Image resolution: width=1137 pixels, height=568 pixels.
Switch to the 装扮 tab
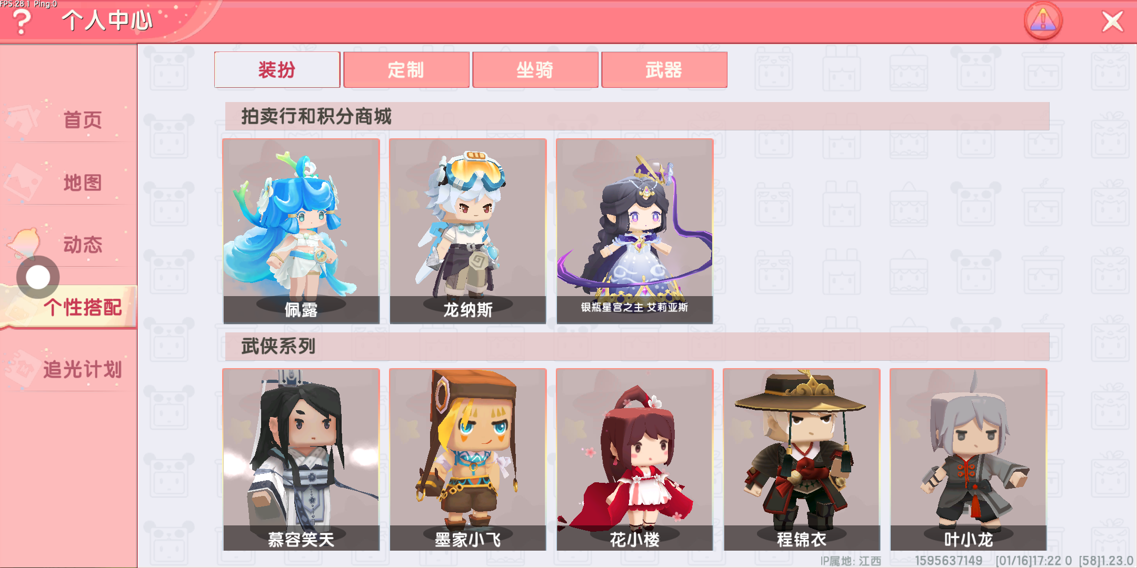point(277,69)
